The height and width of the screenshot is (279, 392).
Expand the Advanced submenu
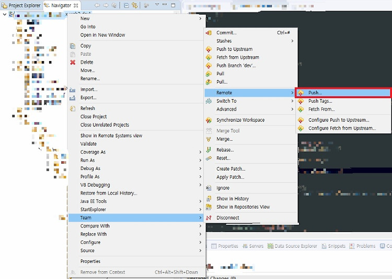pos(292,109)
